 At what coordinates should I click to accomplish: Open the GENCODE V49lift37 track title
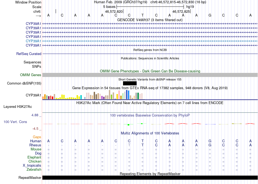150,20
